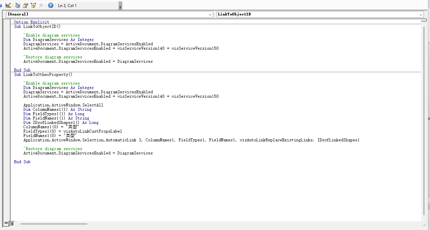
Task: Switch to Full Module View
Action: 11,223
